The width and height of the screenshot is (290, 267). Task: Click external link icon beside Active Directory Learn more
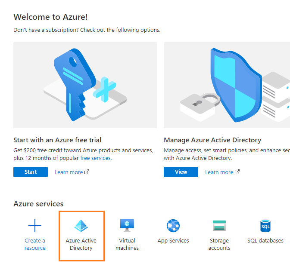(237, 172)
